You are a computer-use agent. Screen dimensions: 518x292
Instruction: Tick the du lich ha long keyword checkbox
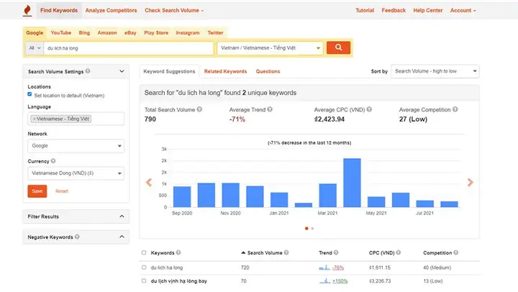[144, 268]
